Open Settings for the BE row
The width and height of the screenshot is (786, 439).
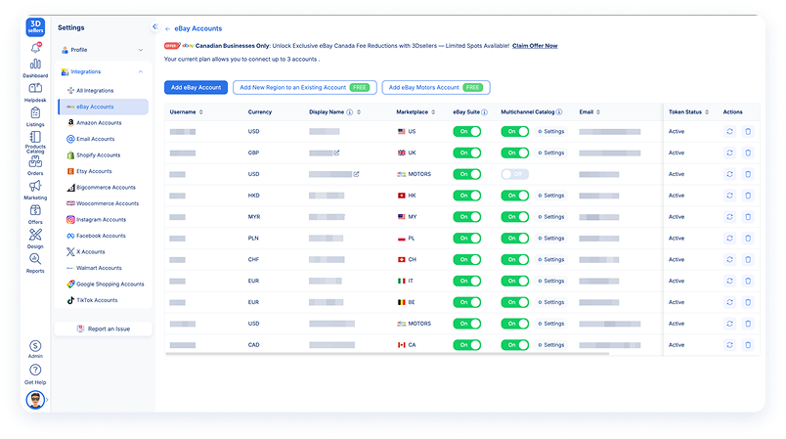click(551, 302)
